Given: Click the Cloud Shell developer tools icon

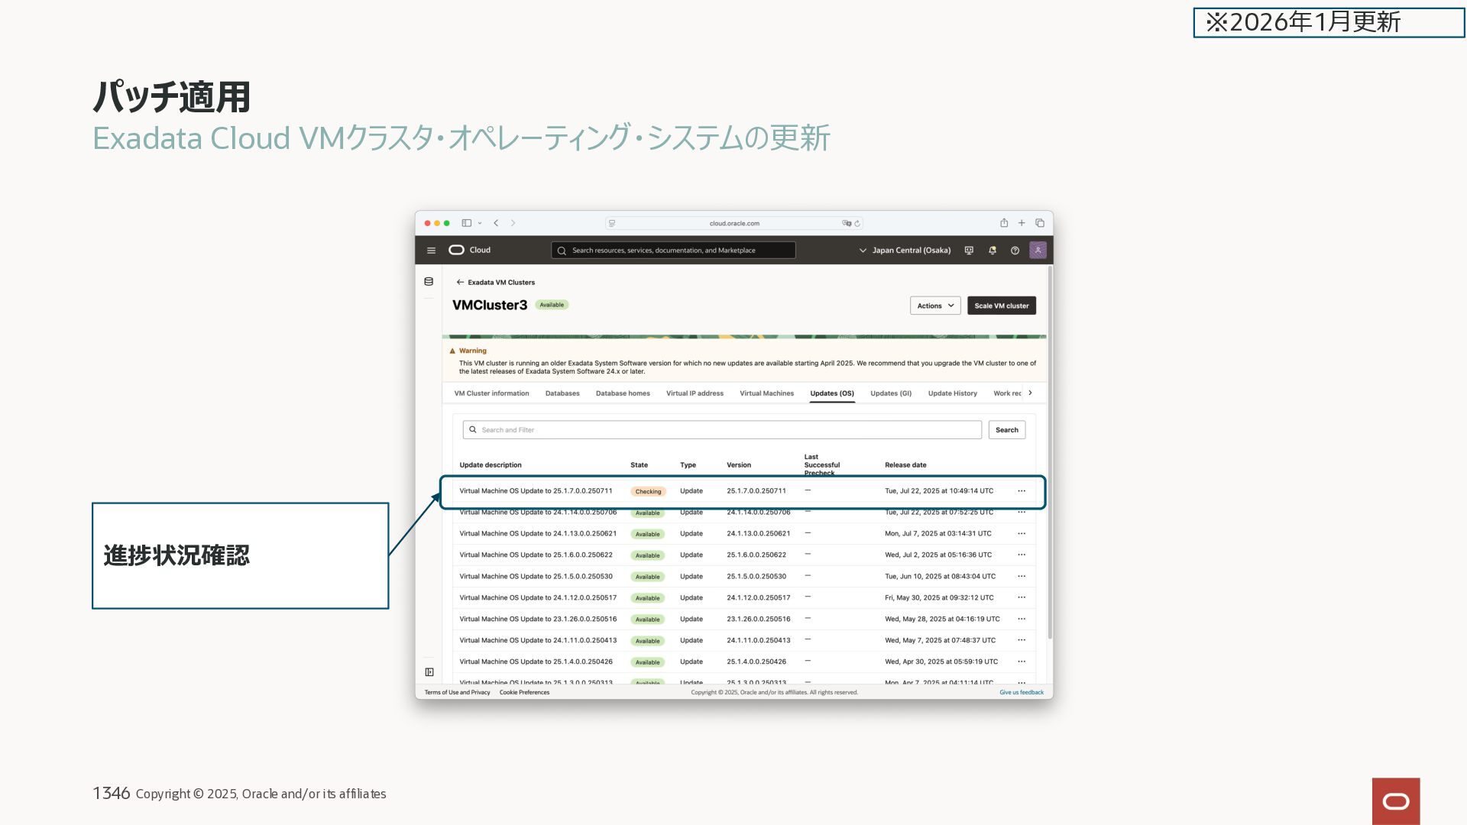Looking at the screenshot, I should (x=969, y=251).
